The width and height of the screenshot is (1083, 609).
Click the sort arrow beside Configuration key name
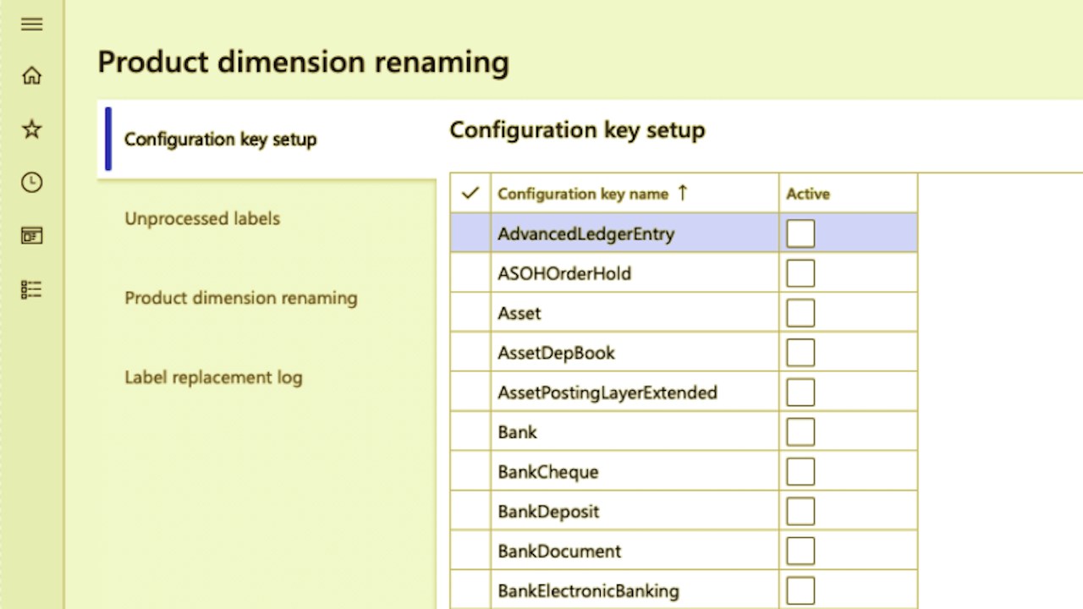tap(683, 193)
